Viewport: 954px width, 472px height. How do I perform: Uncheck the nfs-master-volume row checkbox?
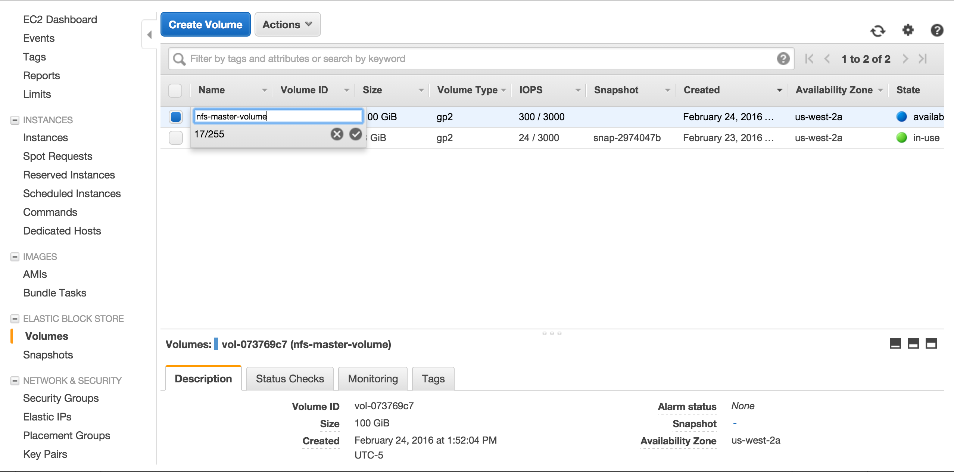pos(176,117)
